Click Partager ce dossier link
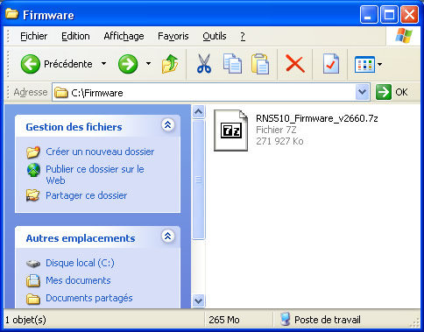This screenshot has width=424, height=332. pos(87,195)
